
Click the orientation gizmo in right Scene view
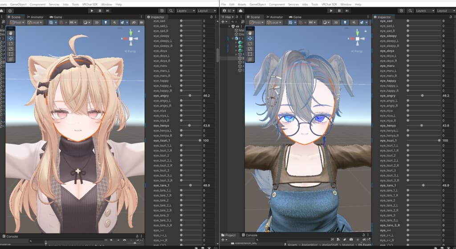(358, 38)
